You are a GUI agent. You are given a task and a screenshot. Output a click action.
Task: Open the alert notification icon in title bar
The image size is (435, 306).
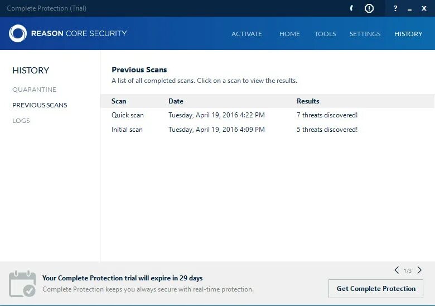369,8
